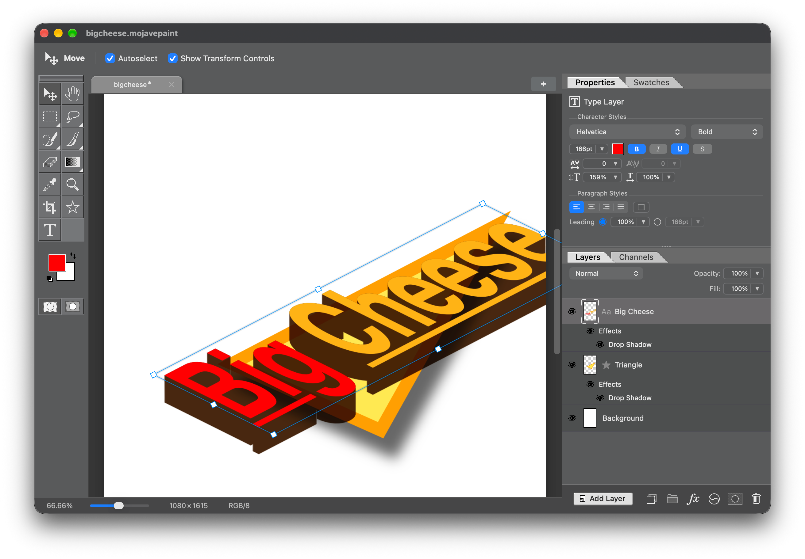Image resolution: width=805 pixels, height=559 pixels.
Task: Hide the Triangle layer
Action: (572, 365)
